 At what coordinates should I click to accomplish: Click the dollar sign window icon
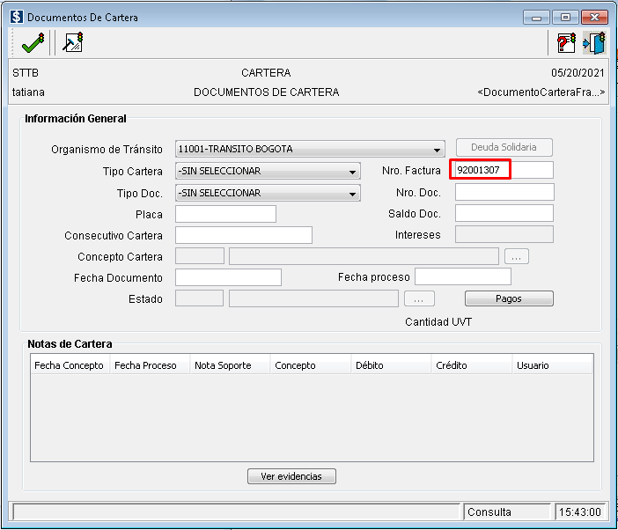coord(16,17)
